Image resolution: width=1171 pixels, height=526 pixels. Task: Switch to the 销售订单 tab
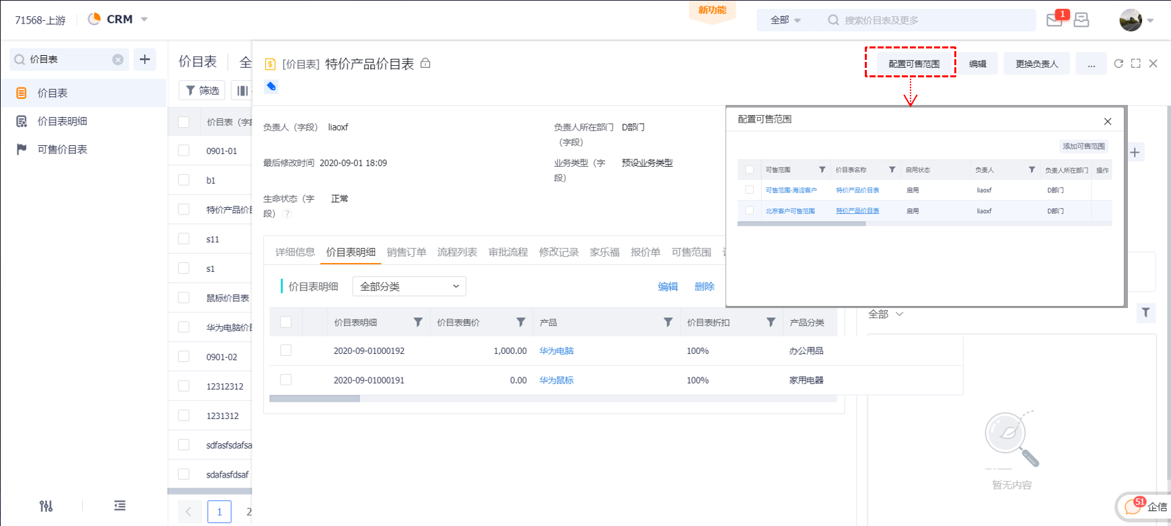406,252
